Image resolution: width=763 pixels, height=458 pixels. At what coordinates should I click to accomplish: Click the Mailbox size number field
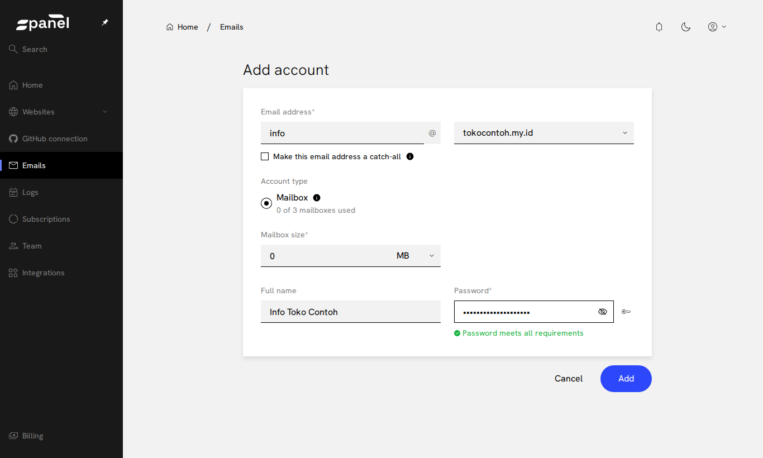(x=325, y=256)
